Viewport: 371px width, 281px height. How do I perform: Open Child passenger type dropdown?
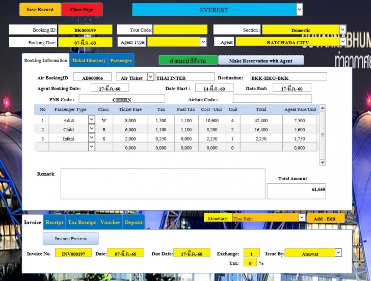[x=92, y=129]
